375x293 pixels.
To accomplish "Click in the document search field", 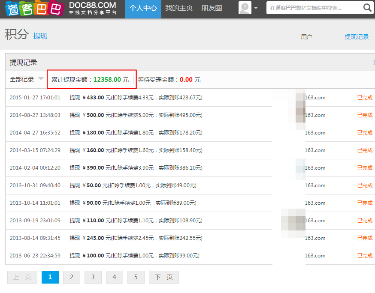I will point(313,8).
